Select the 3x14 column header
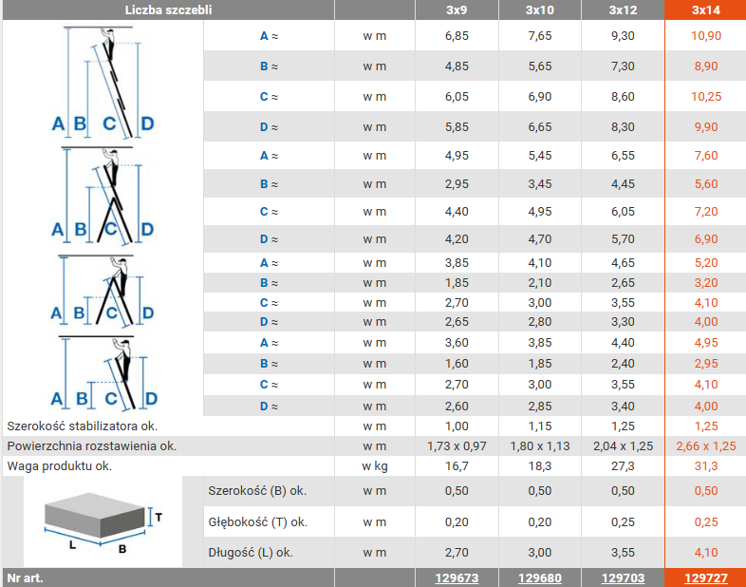746x587 pixels. (x=705, y=10)
